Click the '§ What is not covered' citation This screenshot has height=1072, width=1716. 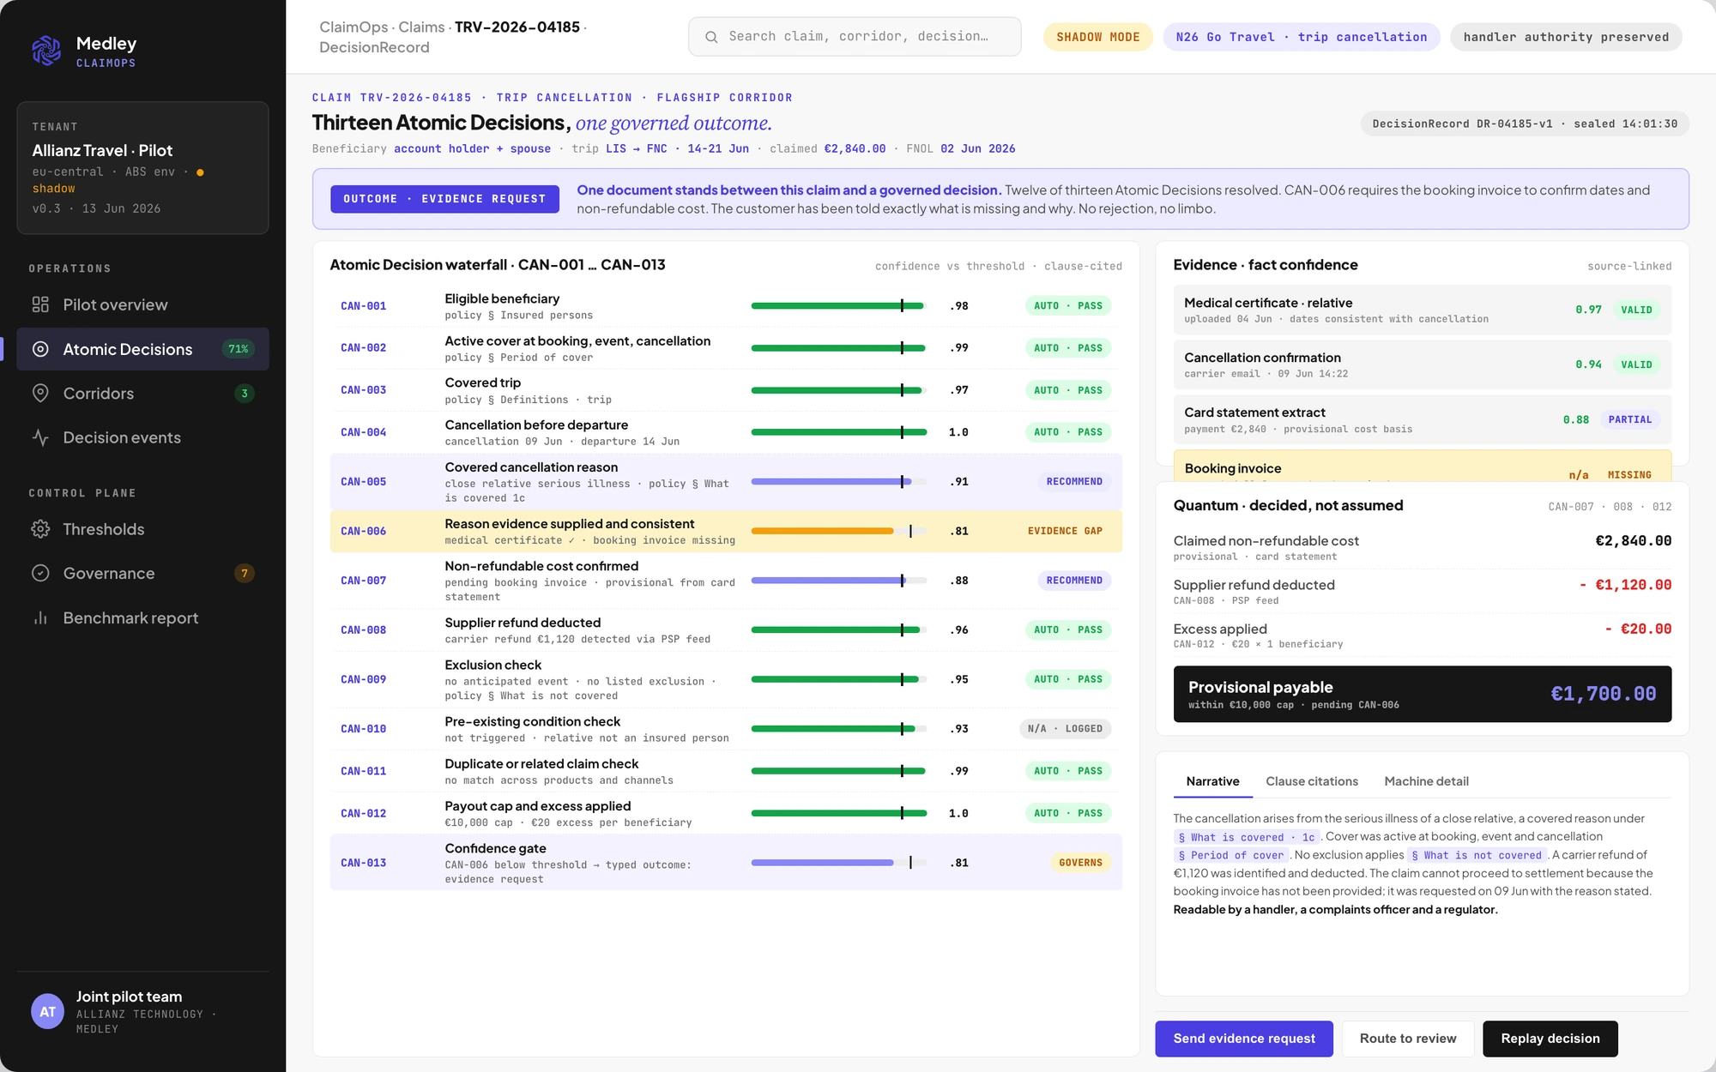tap(1477, 855)
